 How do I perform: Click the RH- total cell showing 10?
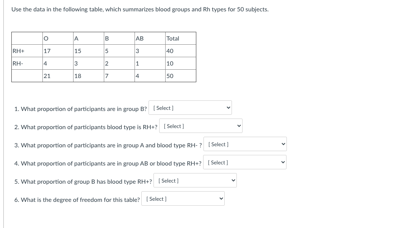(x=180, y=64)
